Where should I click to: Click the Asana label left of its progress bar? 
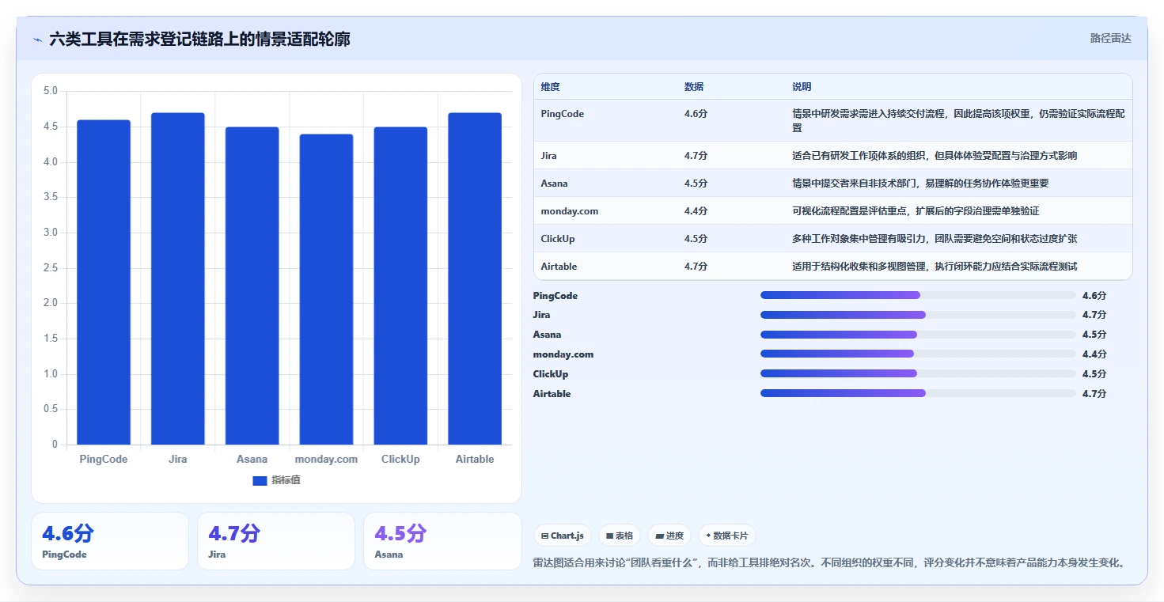coord(548,335)
